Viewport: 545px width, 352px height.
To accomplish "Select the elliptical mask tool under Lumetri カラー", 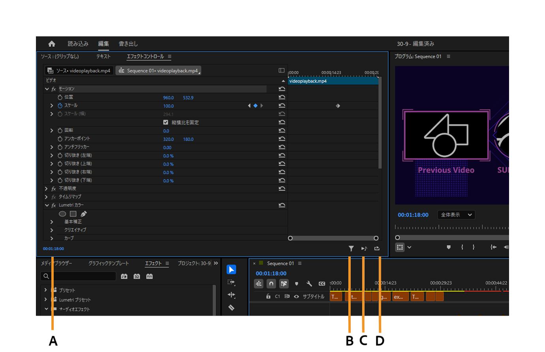I will 62,214.
